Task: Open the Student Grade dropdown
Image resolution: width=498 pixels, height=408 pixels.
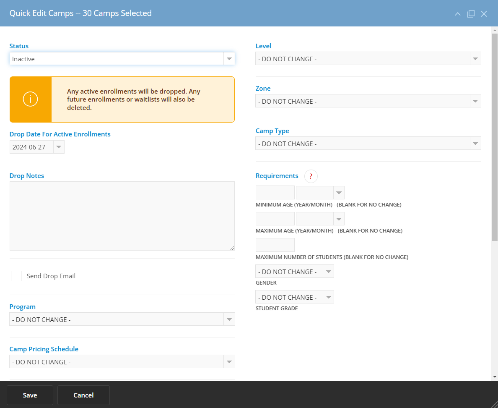Action: coord(294,297)
